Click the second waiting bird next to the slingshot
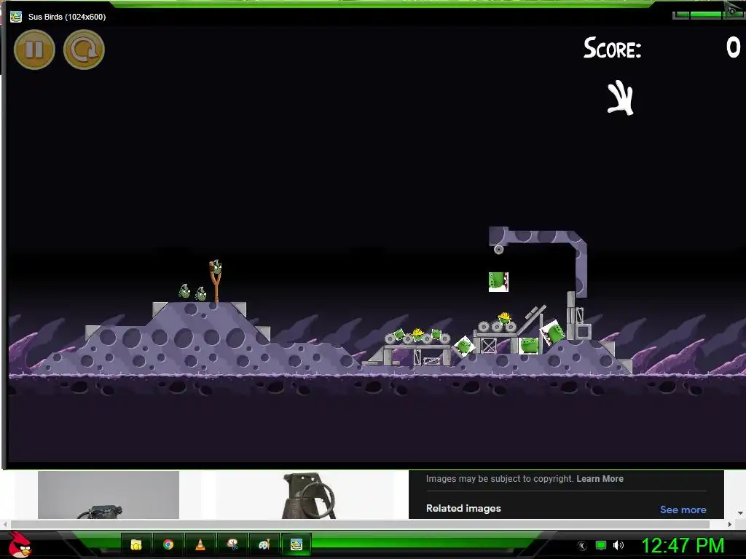746x559 pixels. [201, 294]
